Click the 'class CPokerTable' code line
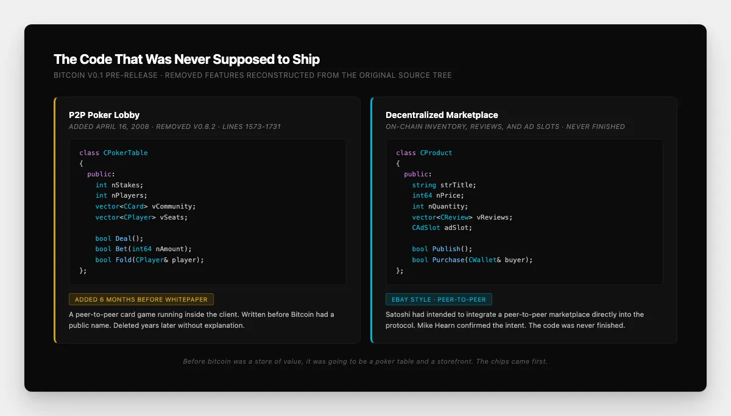This screenshot has height=416, width=731. coord(113,153)
